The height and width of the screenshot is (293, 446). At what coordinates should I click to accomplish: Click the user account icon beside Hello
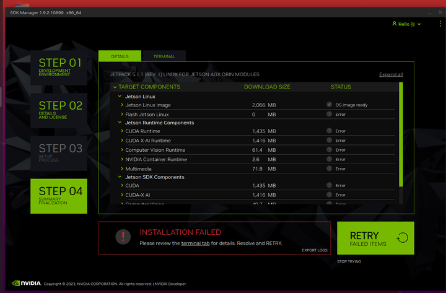tap(394, 24)
